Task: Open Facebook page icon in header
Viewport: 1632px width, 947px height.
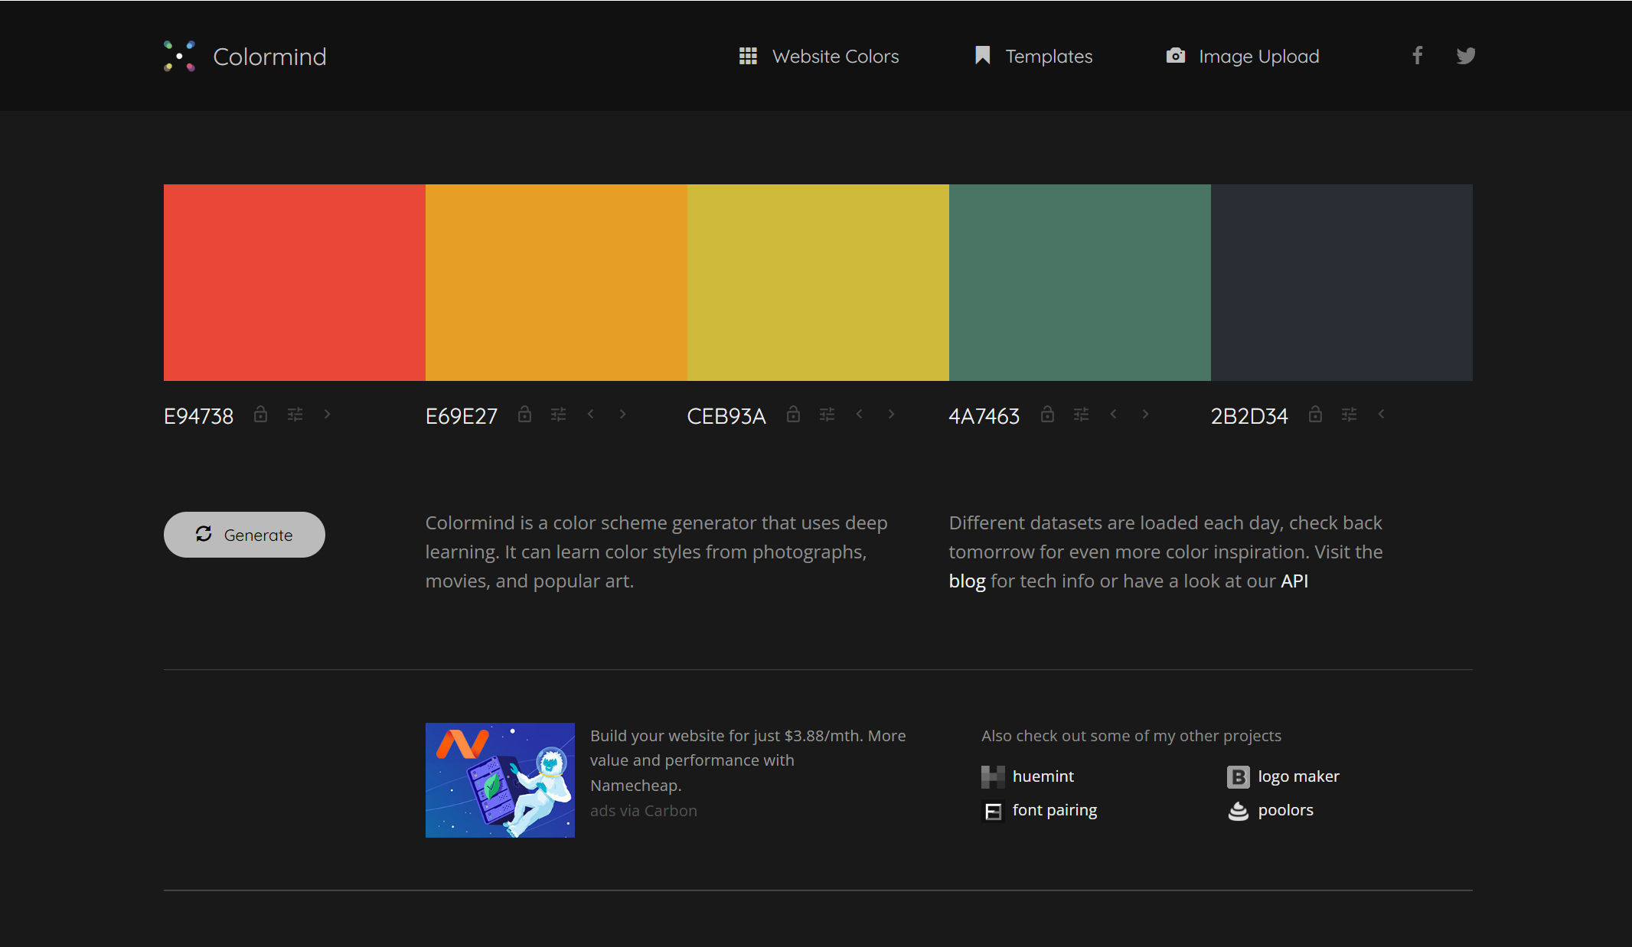Action: (1417, 56)
